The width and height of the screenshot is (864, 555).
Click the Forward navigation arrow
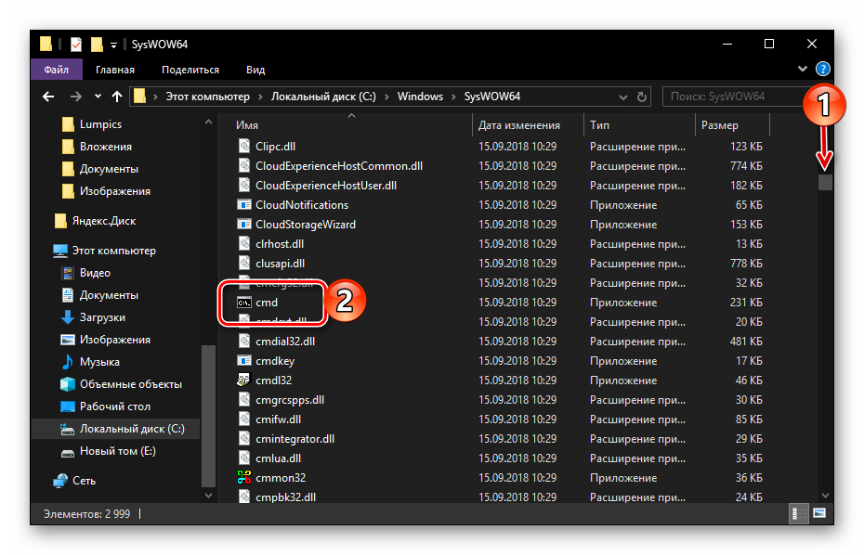click(76, 97)
